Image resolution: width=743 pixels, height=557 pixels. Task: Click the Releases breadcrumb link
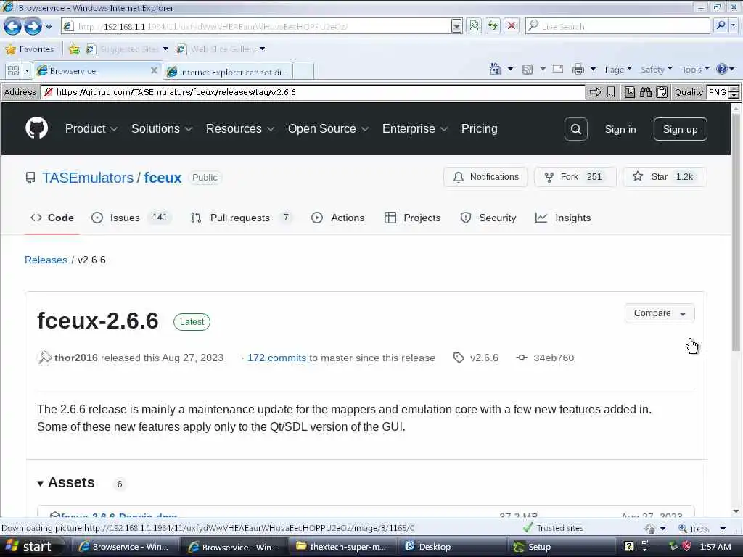(x=46, y=260)
